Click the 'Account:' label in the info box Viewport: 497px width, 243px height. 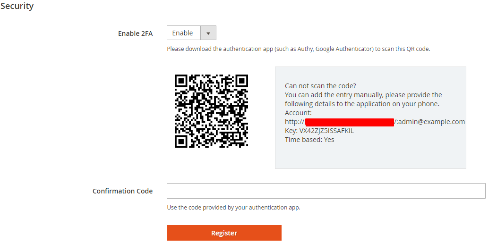[298, 113]
